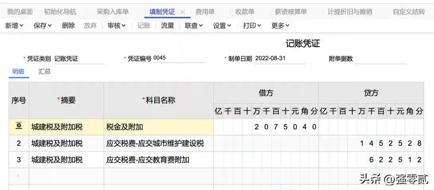This screenshot has height=190, width=434.
Task: Click the 凭证编号 input field
Action: [x=179, y=58]
